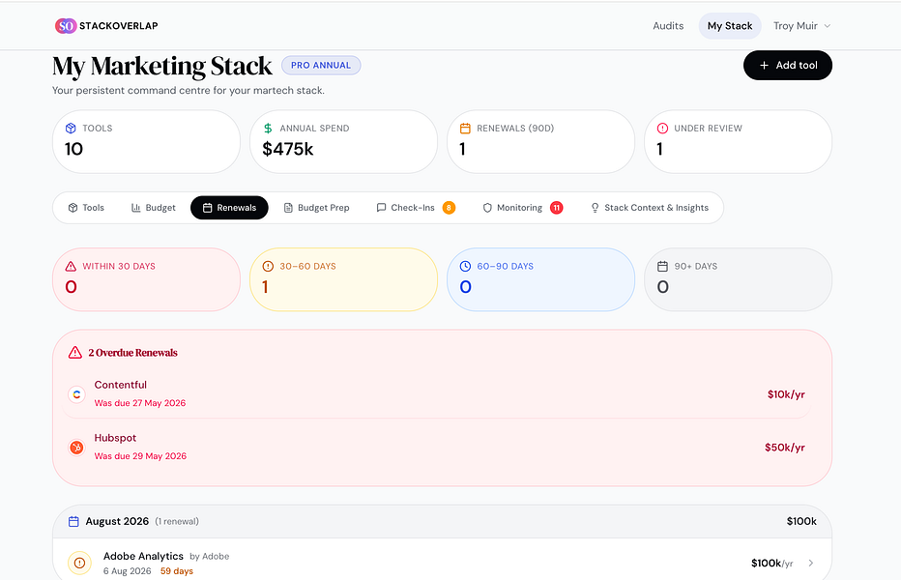Viewport: 901px width, 580px height.
Task: Click the 90+ Days calendar icon
Action: (662, 266)
